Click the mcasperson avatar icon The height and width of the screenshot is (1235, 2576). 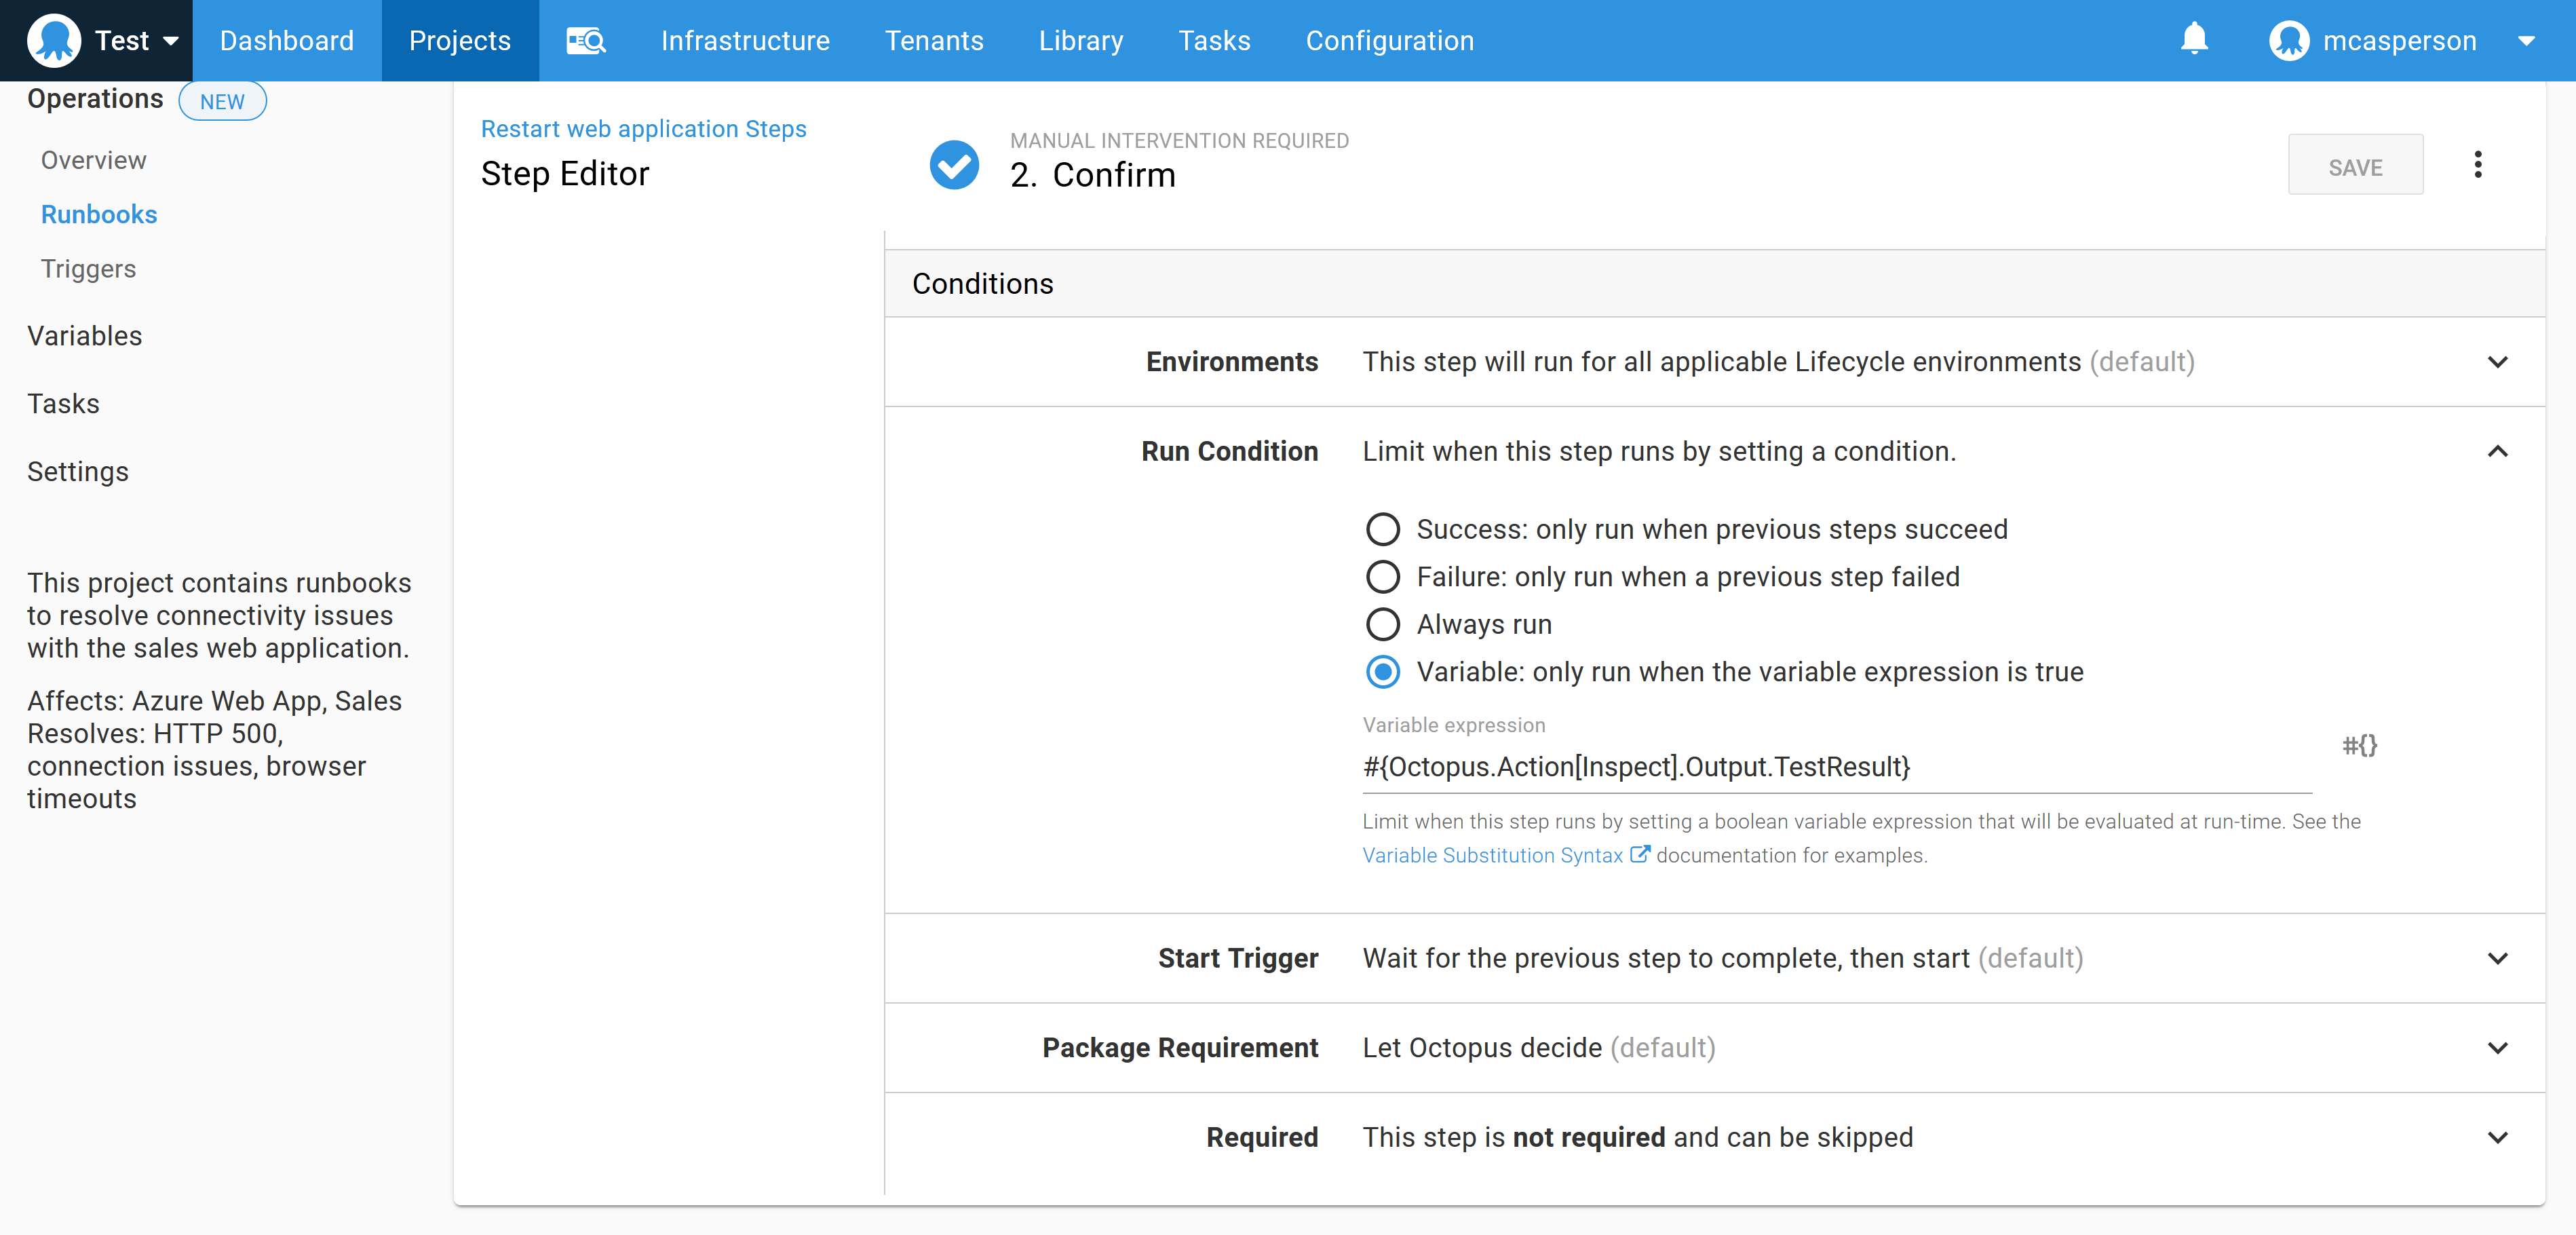(2290, 40)
